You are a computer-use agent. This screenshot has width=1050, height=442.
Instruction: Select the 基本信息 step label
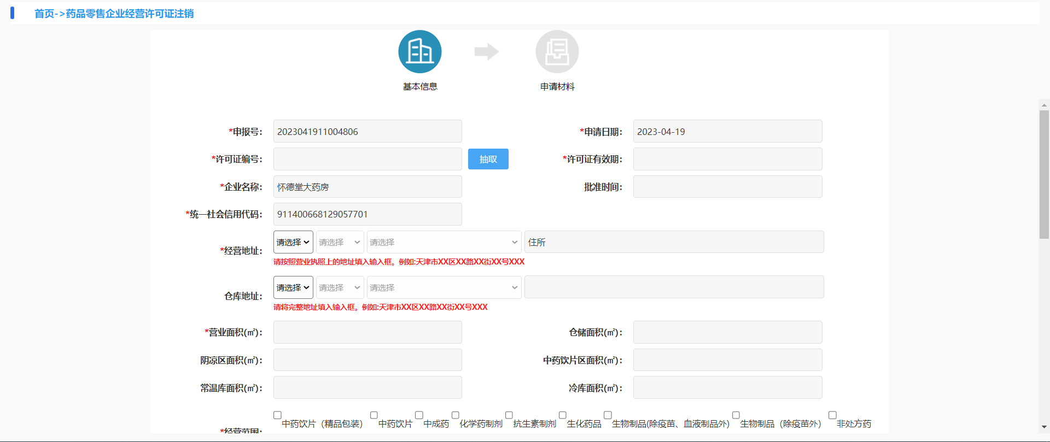419,86
